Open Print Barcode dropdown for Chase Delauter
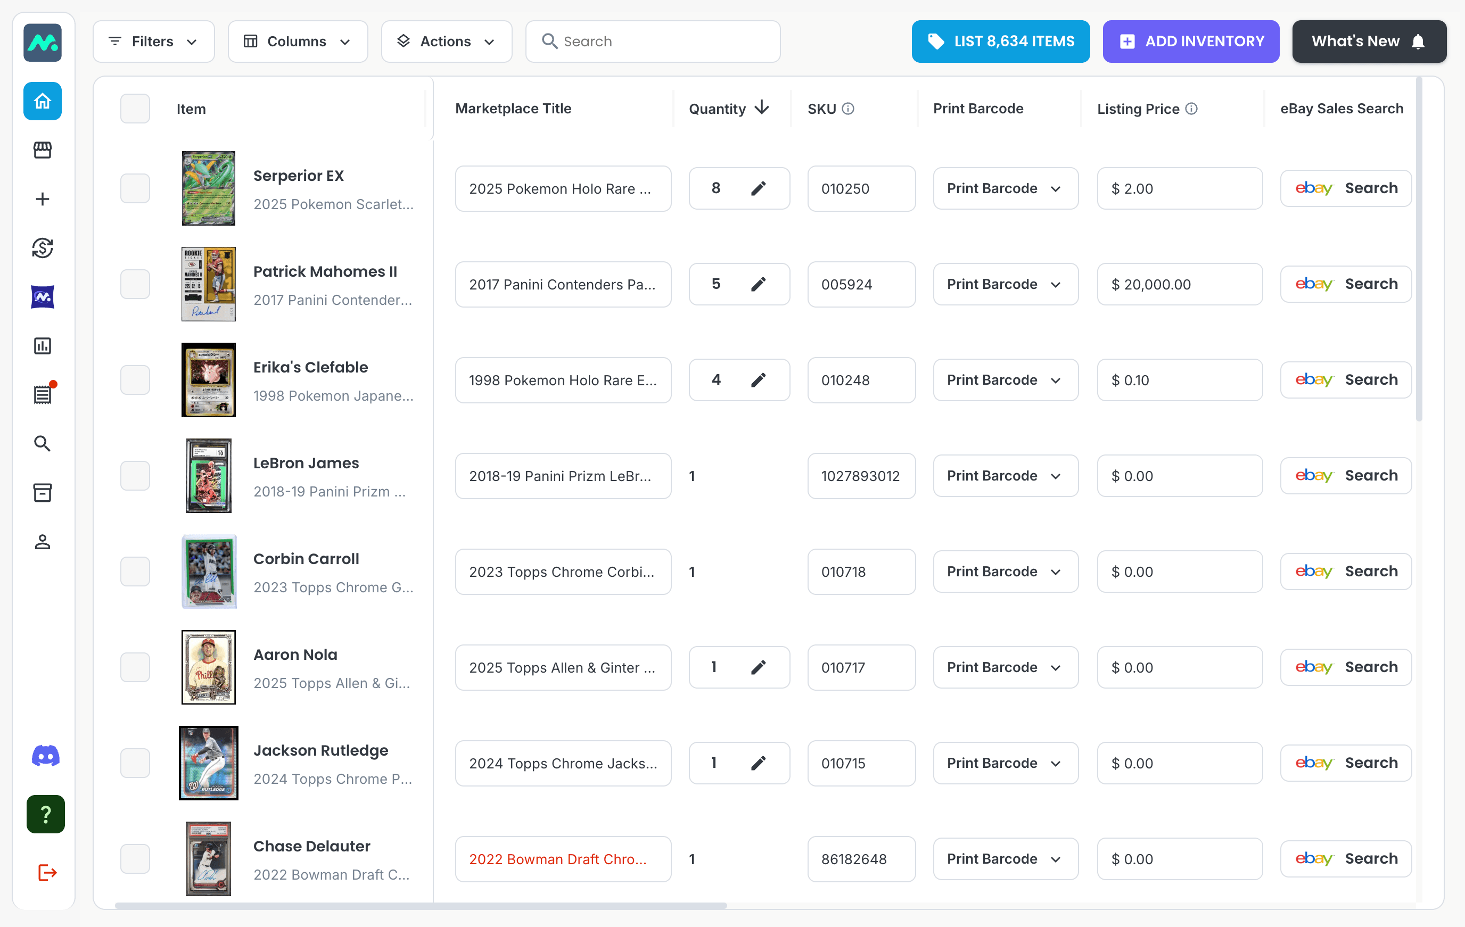Image resolution: width=1465 pixels, height=927 pixels. click(x=1006, y=859)
